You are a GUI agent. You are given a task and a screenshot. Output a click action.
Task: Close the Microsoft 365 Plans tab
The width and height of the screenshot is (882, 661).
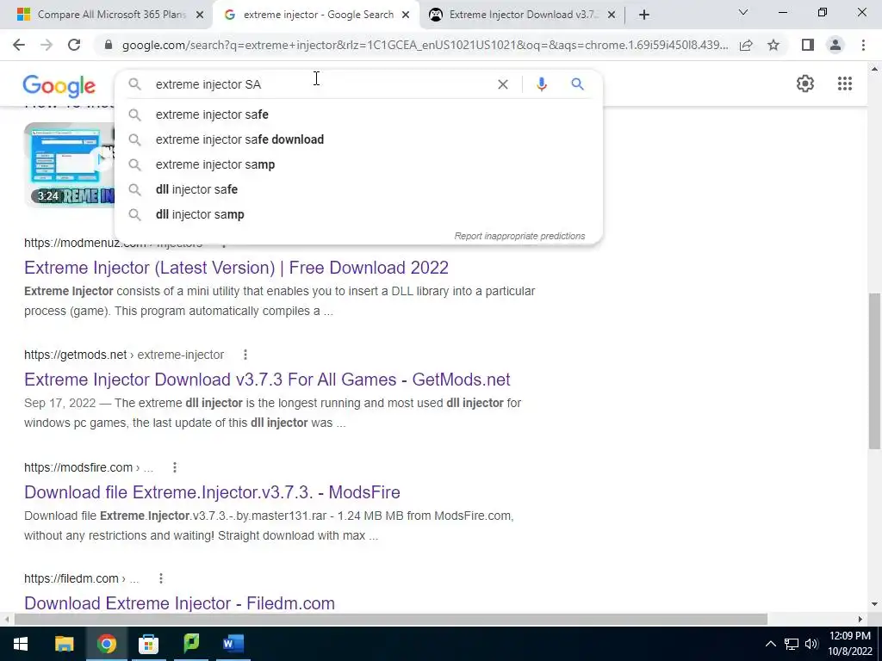(x=200, y=15)
